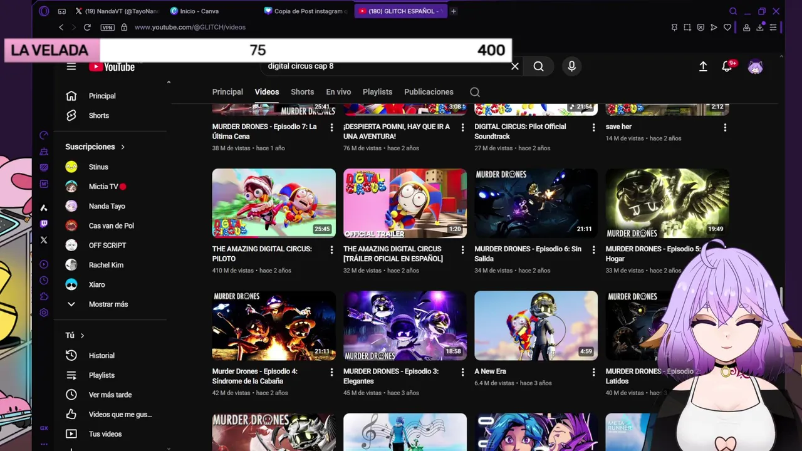Open the Opera sidebar history clock icon
The height and width of the screenshot is (451, 802).
tap(44, 281)
